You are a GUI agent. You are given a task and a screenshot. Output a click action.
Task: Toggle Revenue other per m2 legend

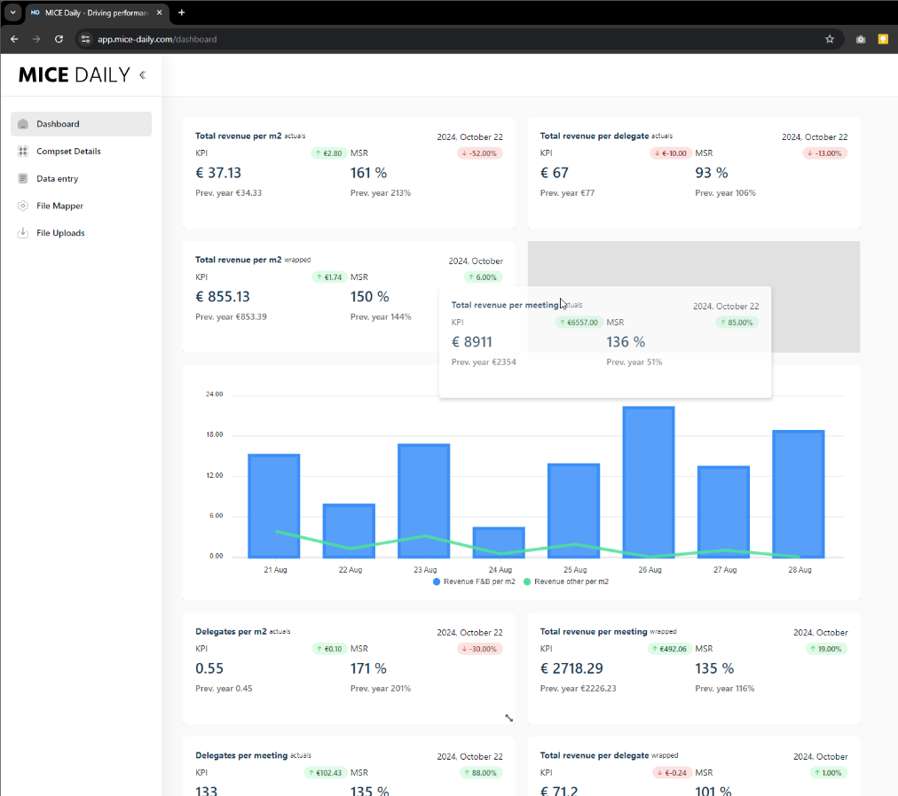(566, 581)
